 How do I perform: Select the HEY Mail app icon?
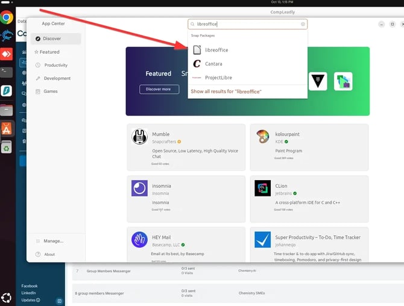click(140, 240)
